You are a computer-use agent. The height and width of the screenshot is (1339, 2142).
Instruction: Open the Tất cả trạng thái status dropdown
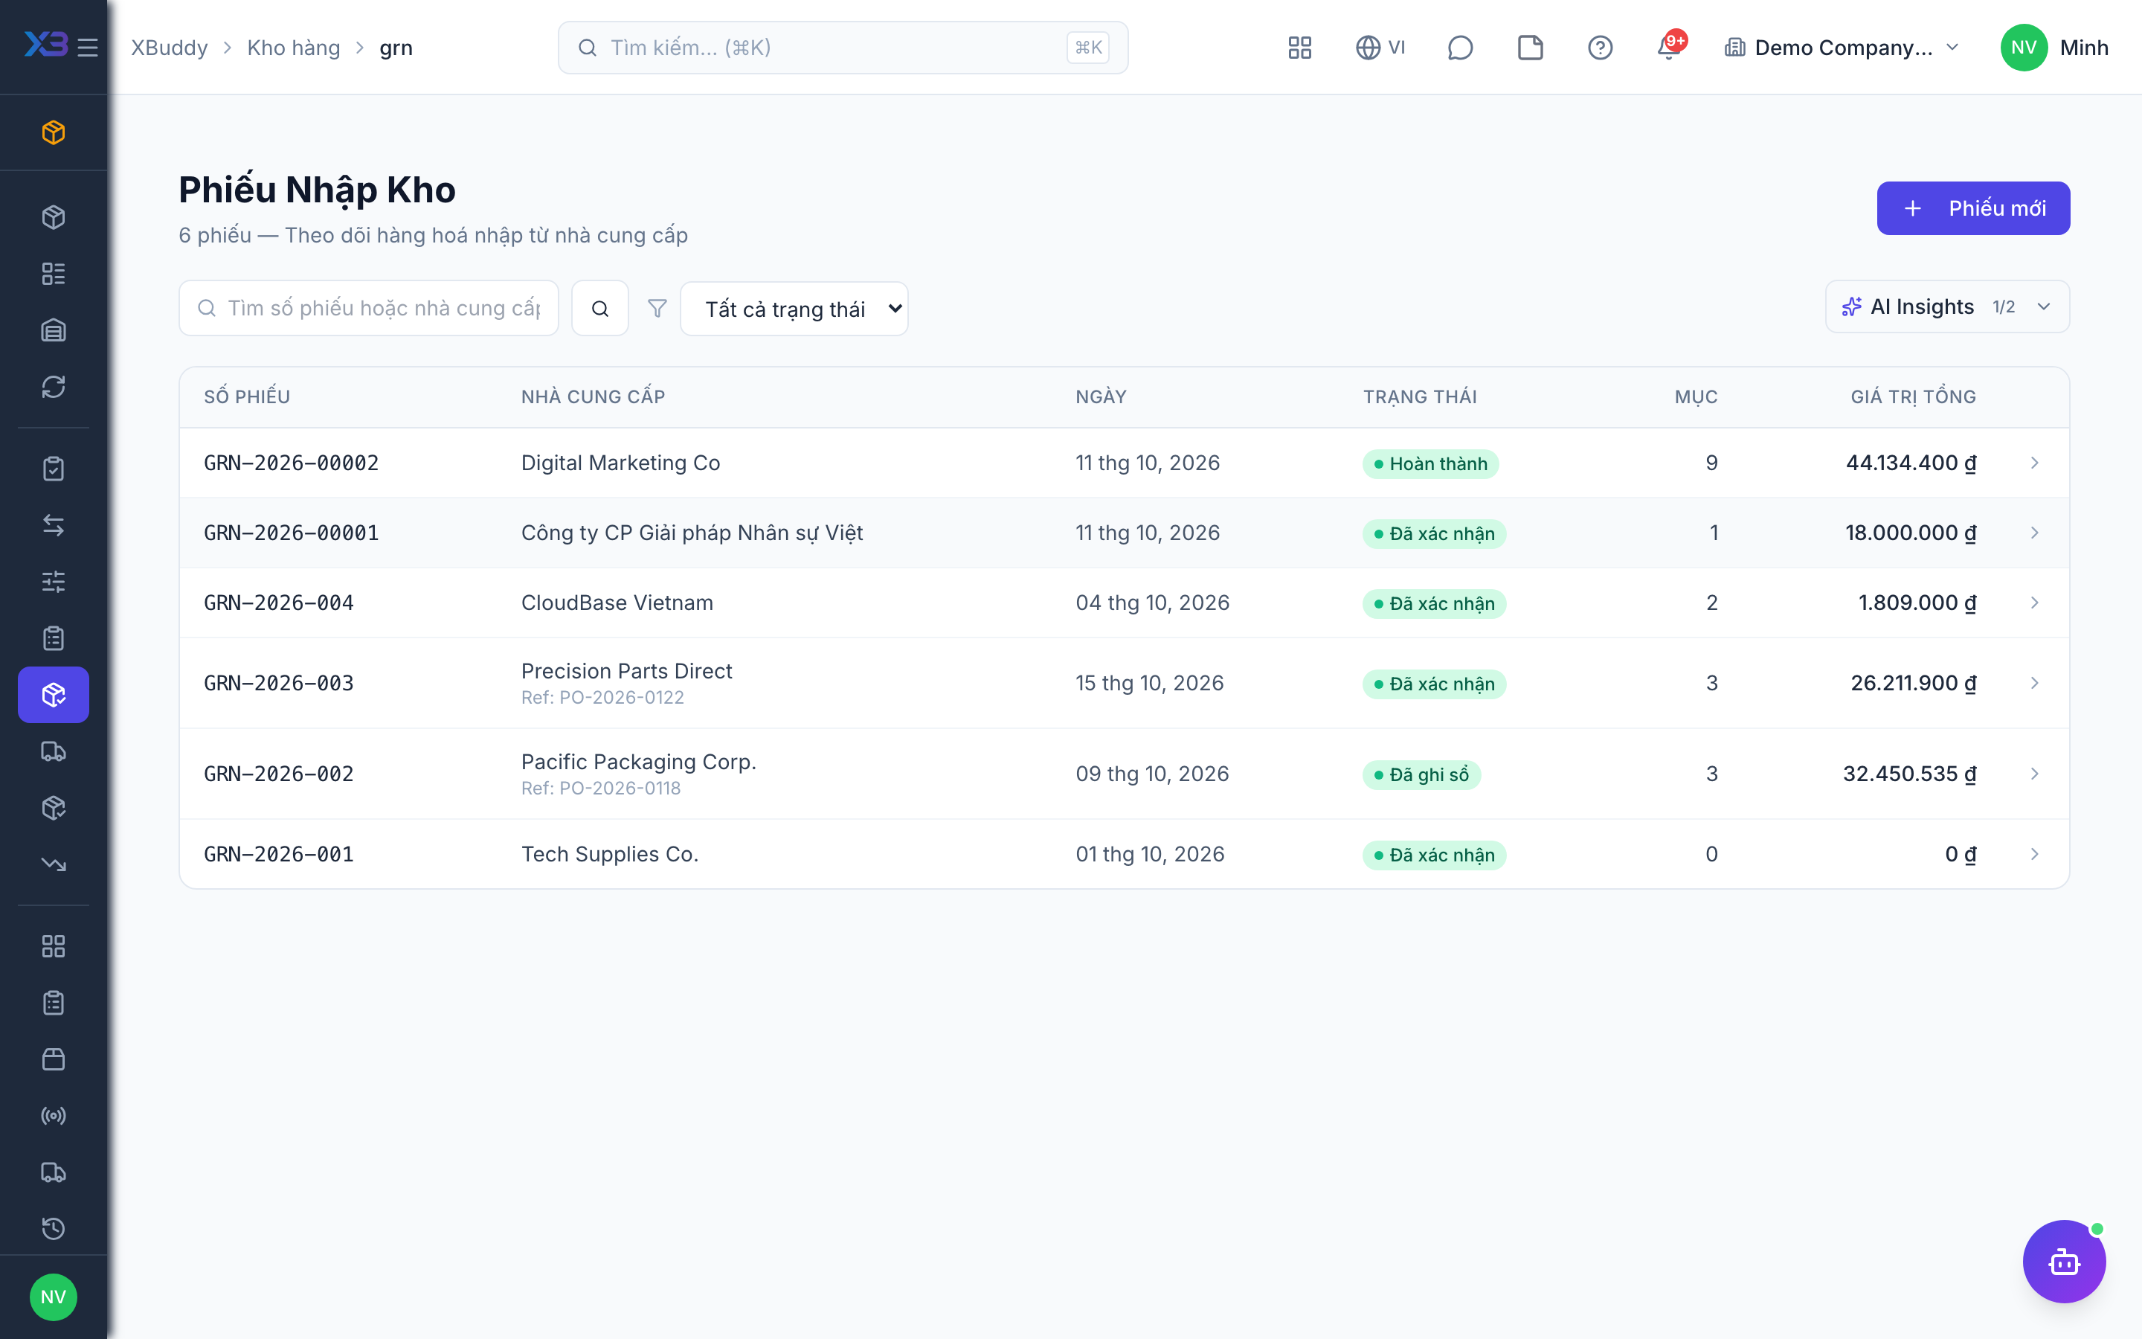tap(794, 309)
